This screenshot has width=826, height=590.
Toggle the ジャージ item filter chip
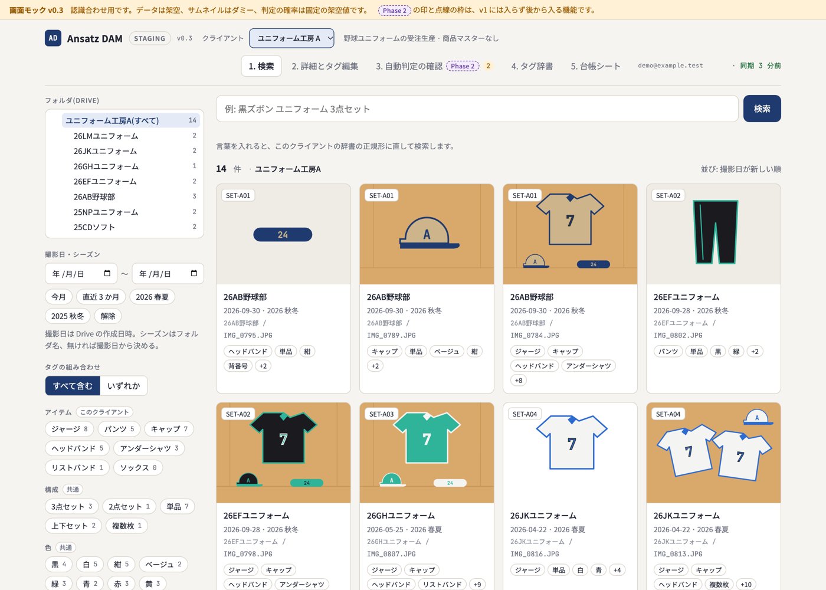[x=69, y=429]
